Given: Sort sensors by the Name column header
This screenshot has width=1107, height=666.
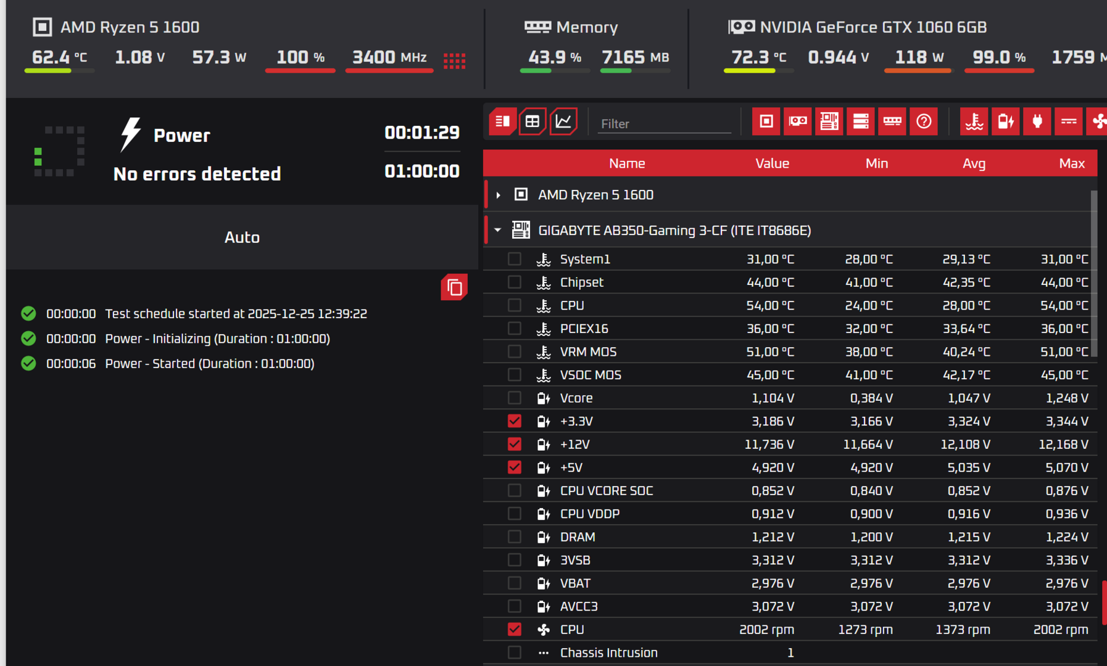Looking at the screenshot, I should point(627,163).
